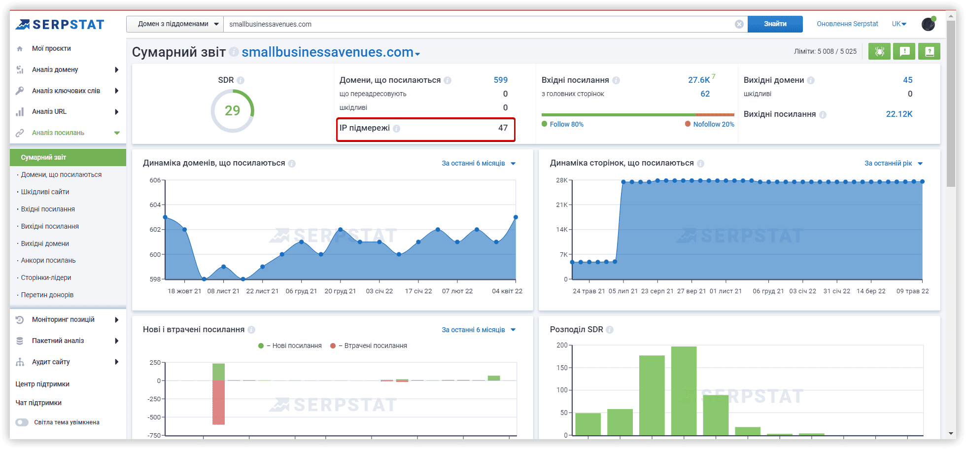
Task: Show info tooltip for IP підмережі
Action: (397, 129)
